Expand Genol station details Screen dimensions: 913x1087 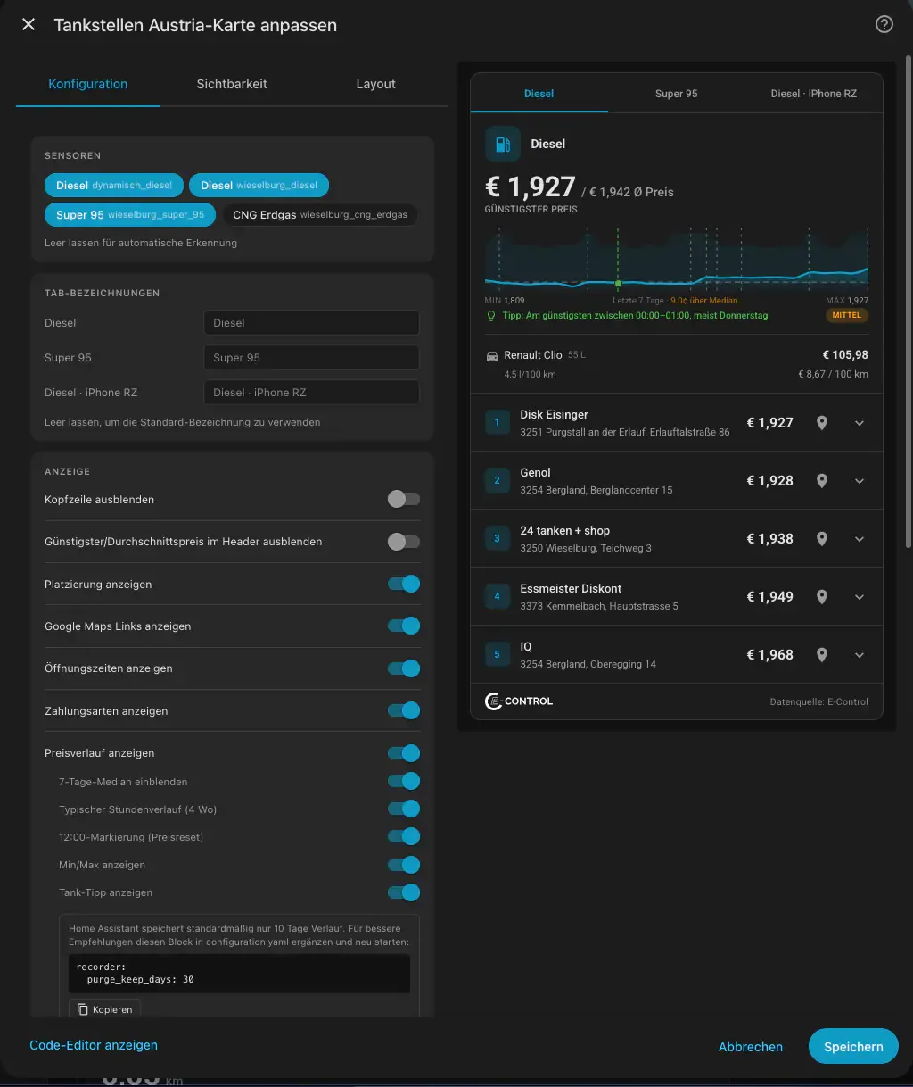pyautogui.click(x=860, y=481)
